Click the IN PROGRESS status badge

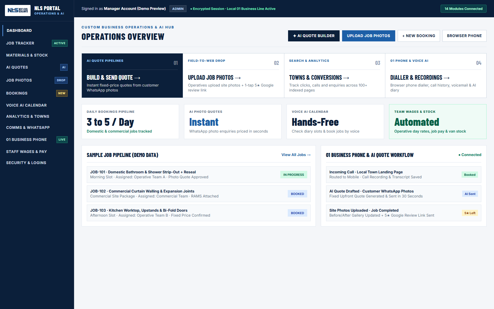point(294,175)
